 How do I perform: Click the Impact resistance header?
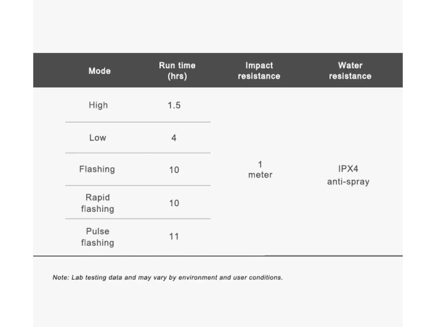(259, 71)
